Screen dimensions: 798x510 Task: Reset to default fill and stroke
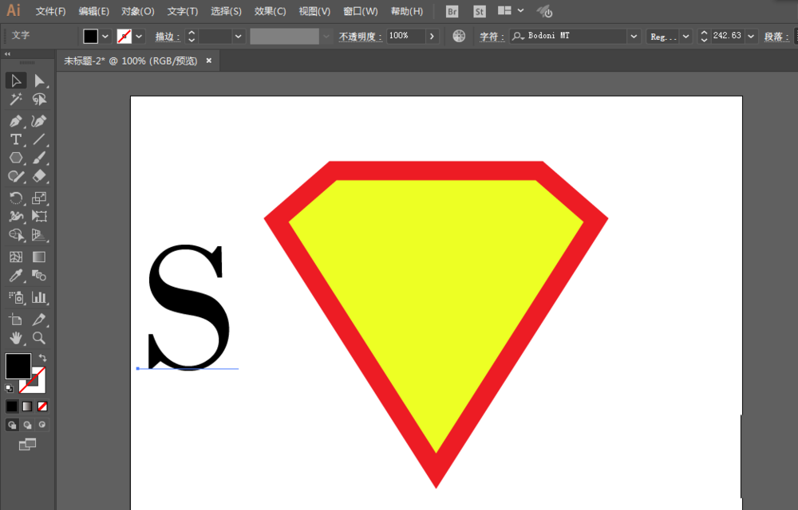pyautogui.click(x=9, y=389)
